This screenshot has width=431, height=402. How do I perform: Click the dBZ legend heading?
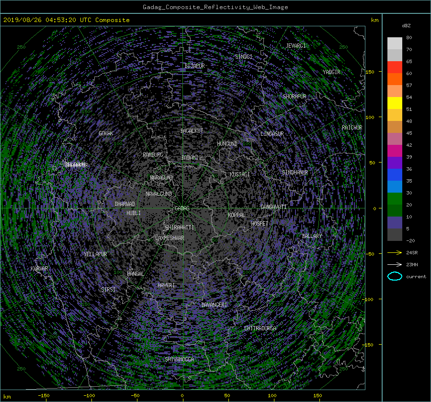tap(406, 26)
